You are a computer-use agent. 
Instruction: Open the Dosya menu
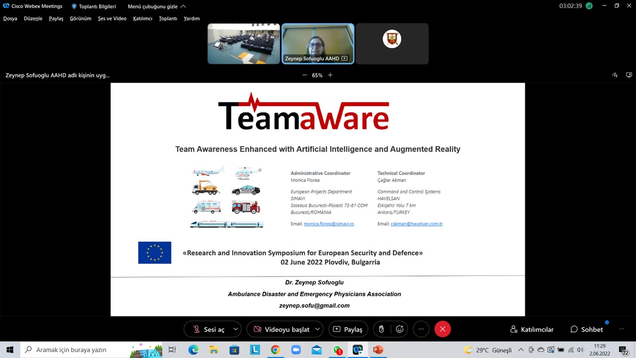10,18
